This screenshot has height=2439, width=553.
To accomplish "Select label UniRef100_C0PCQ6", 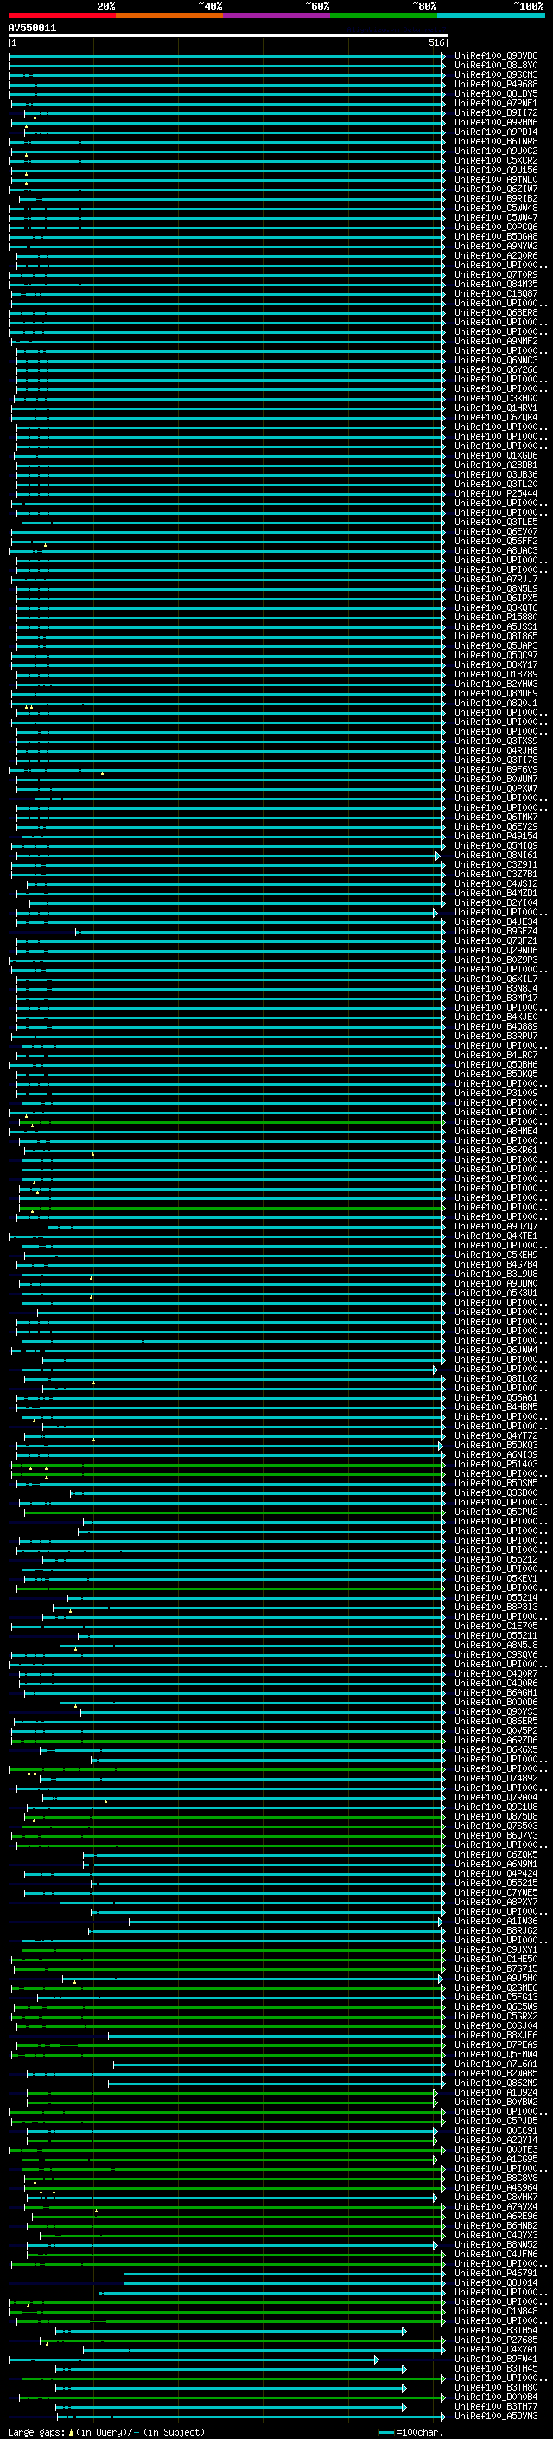I will (496, 228).
